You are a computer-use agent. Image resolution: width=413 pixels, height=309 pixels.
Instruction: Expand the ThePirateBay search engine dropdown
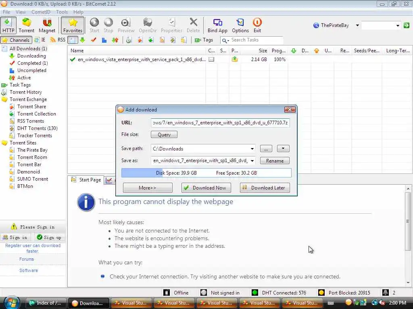click(x=357, y=25)
